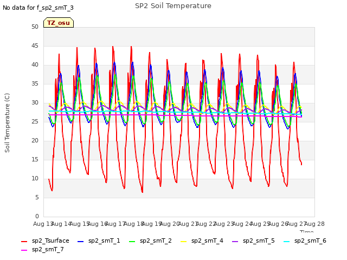Click the 50 y-axis tick label
Screen dimensions: 347x260
click(35, 27)
